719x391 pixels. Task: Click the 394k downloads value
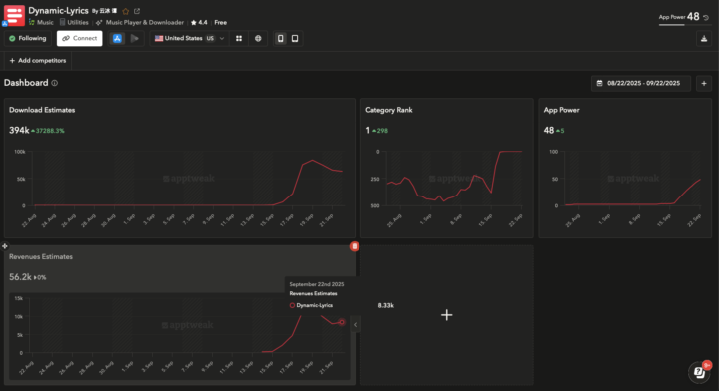(x=19, y=130)
